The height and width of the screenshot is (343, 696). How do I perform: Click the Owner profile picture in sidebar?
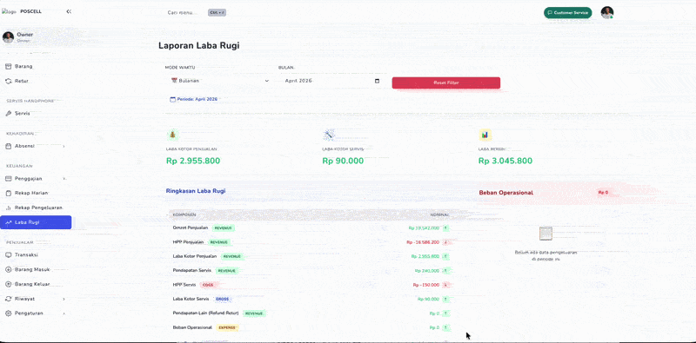[8, 37]
